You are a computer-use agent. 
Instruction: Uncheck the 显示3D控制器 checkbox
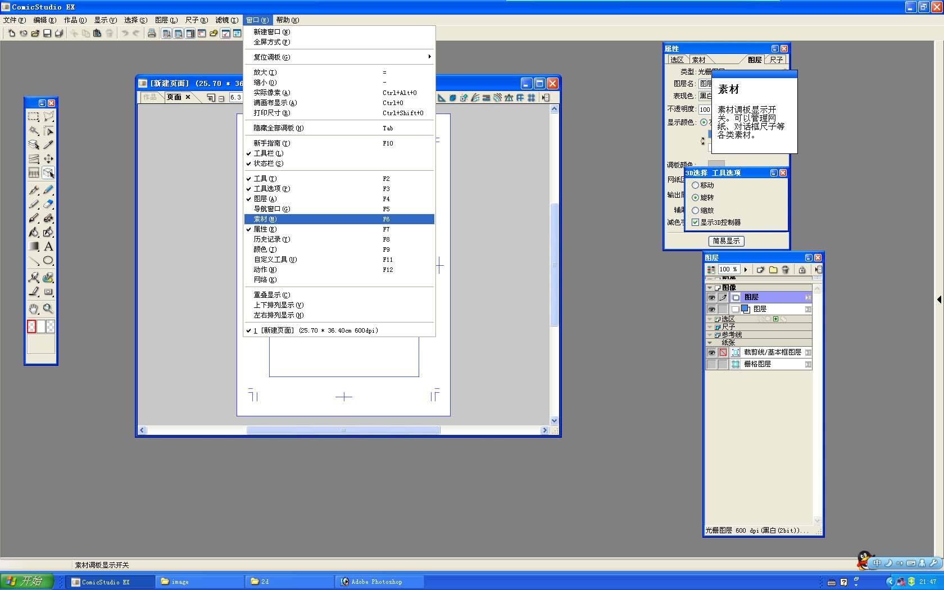(x=696, y=223)
